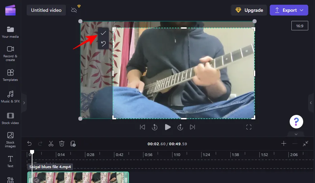Click the duplicate clip icon
This screenshot has height=183, width=315.
coord(73,144)
